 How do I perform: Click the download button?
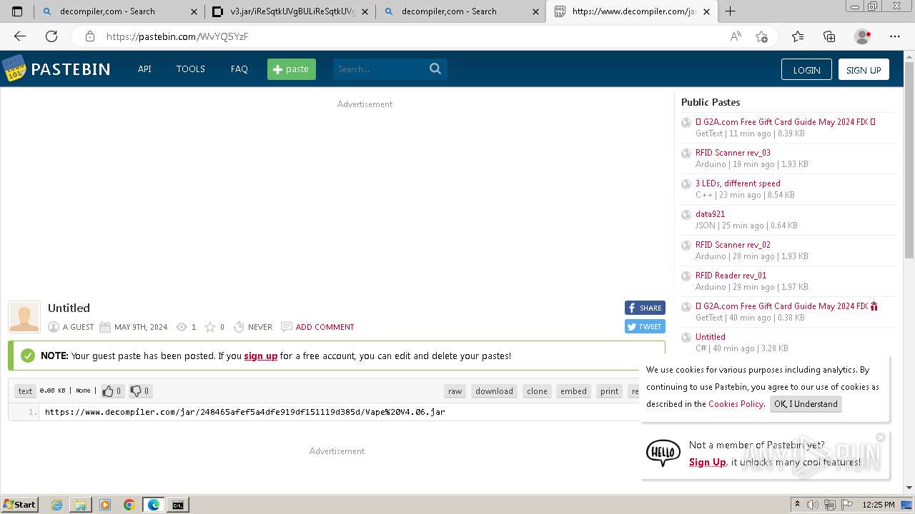(494, 391)
